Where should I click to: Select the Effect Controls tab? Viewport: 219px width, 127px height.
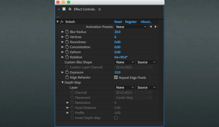[x=85, y=9]
